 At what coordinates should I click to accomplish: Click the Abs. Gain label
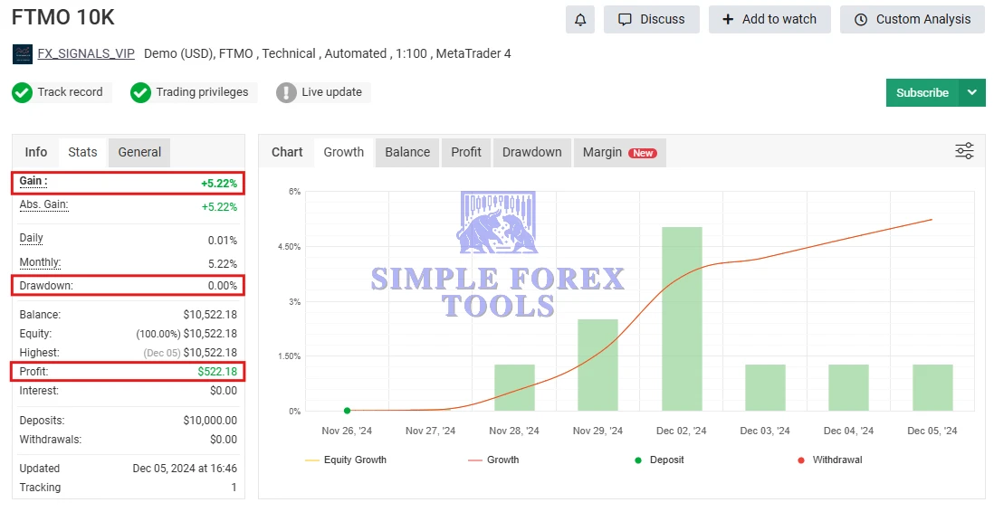tap(43, 204)
